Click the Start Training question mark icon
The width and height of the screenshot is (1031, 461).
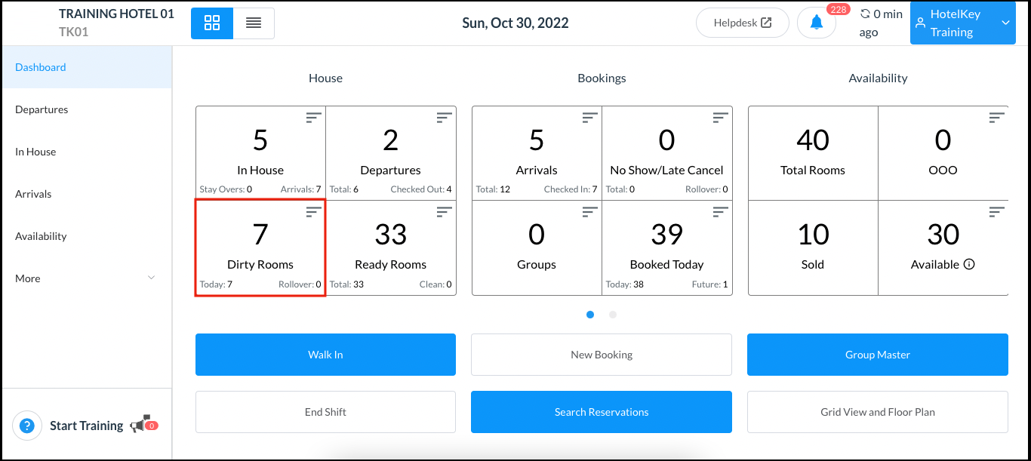pos(27,426)
